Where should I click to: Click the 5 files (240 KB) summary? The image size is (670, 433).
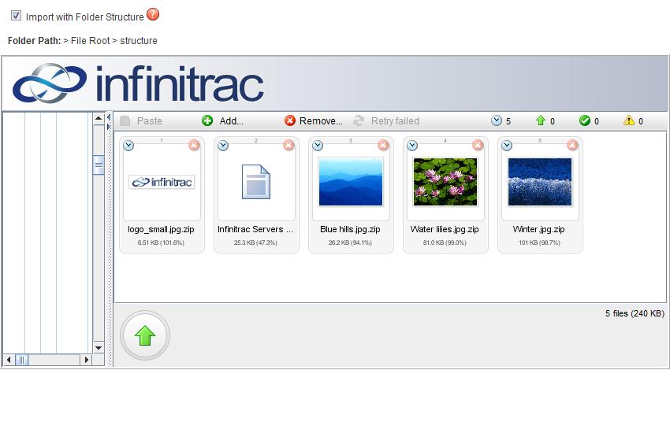pos(635,313)
